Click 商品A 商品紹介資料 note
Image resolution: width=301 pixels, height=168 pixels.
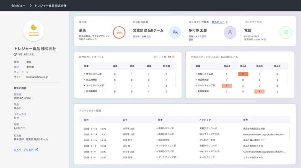[x=253, y=146]
